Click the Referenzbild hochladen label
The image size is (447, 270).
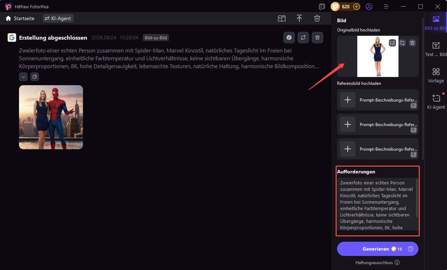tap(359, 83)
